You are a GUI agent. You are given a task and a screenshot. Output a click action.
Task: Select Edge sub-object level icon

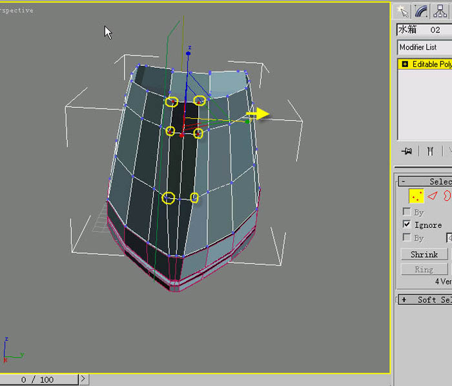[x=433, y=196]
